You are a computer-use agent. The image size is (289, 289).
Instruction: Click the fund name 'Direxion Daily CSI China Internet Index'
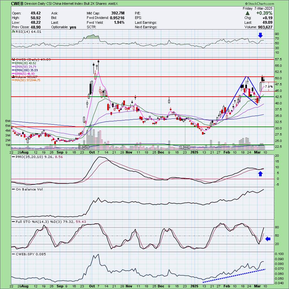pos(57,4)
